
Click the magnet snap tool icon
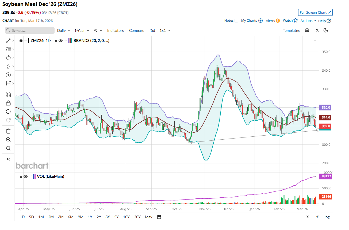[x=8, y=94]
